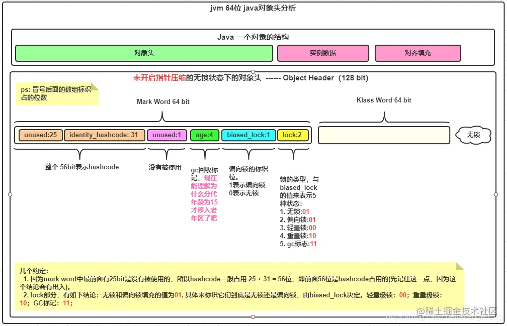Image resolution: width=507 pixels, height=326 pixels.
Task: Select the empty Klass Word box
Action: (x=384, y=135)
